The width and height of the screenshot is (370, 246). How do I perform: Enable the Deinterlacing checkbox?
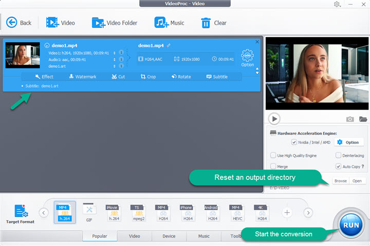click(x=338, y=155)
